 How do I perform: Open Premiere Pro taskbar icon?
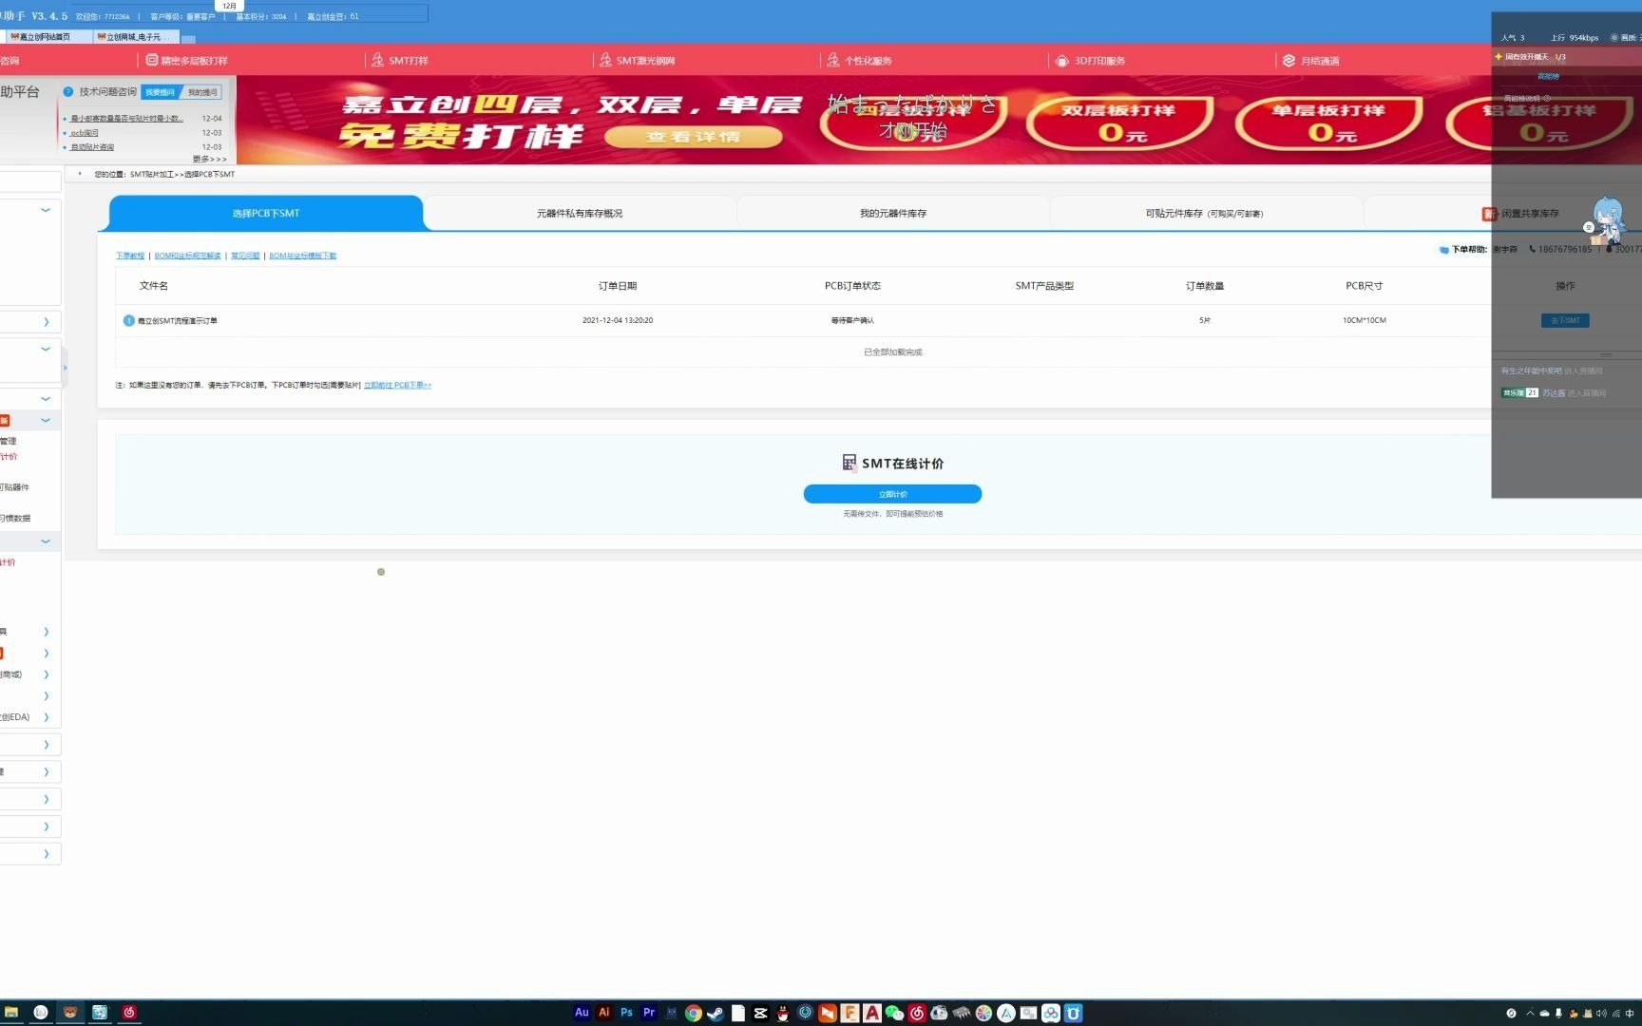pyautogui.click(x=649, y=1013)
